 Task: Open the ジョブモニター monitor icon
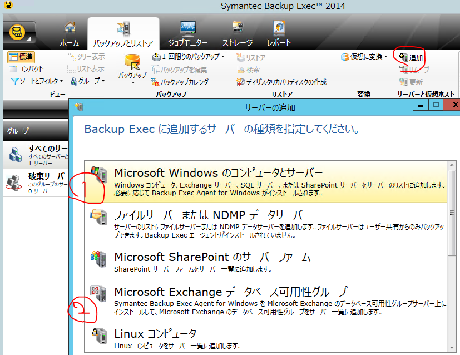188,29
